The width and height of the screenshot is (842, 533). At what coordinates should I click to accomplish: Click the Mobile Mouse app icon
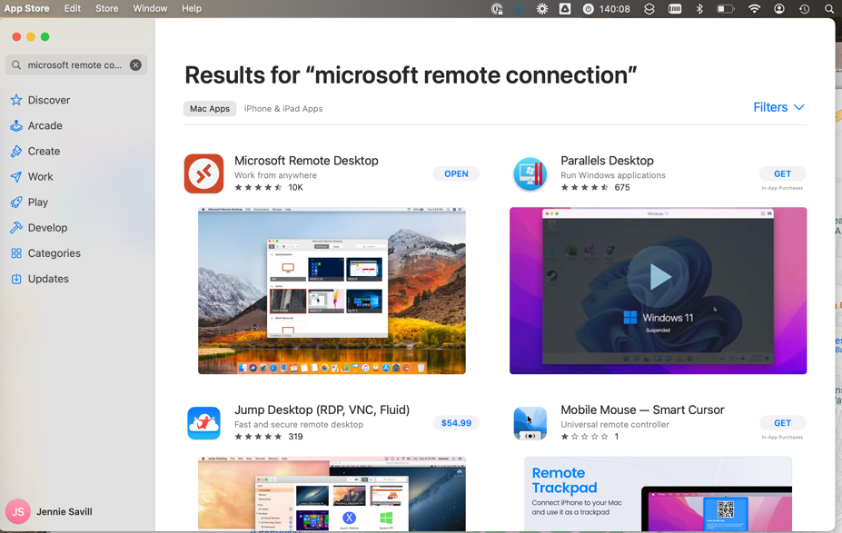click(x=530, y=423)
